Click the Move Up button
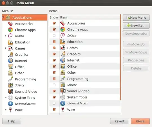The width and height of the screenshot is (152, 127). [x=136, y=44]
